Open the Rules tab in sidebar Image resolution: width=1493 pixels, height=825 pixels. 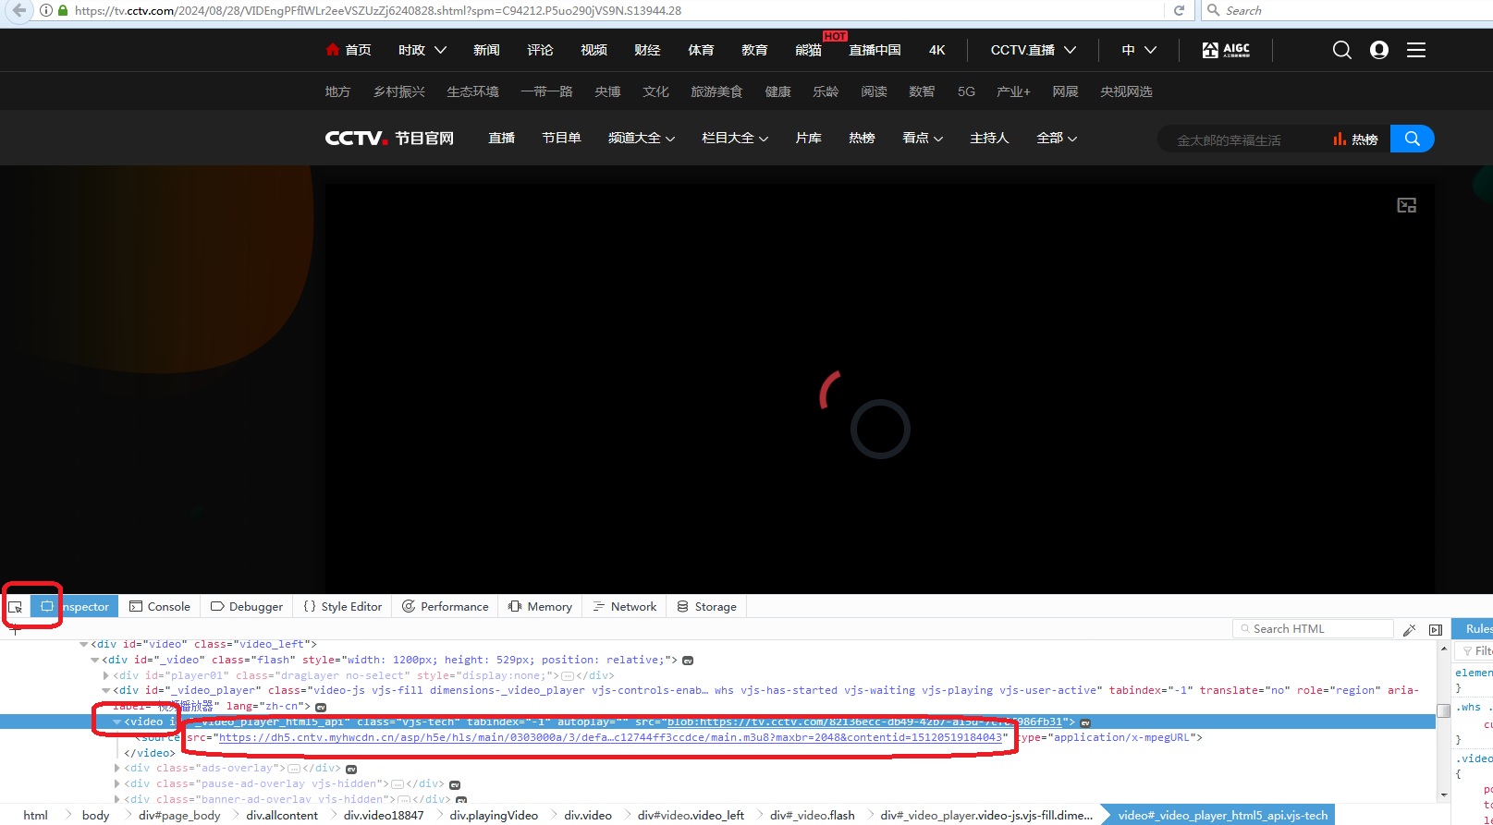[1476, 629]
